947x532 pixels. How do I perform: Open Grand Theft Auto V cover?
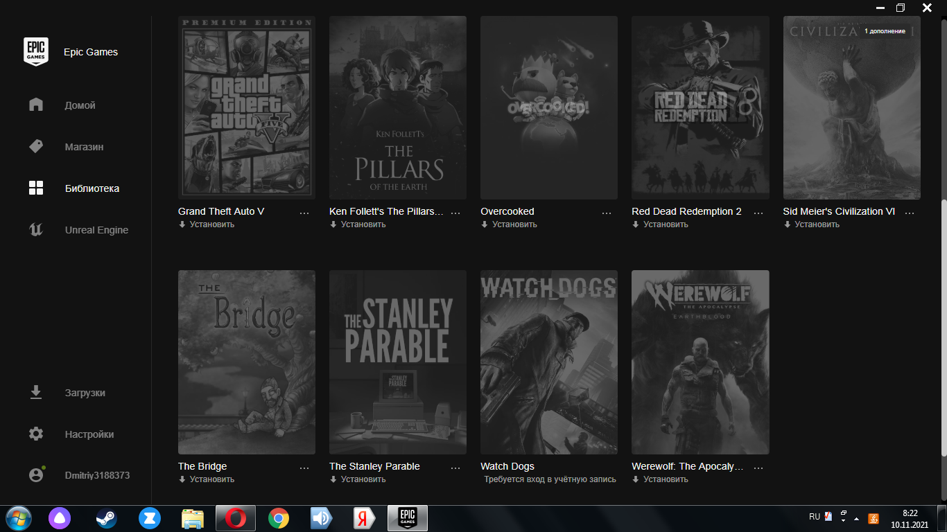(247, 107)
